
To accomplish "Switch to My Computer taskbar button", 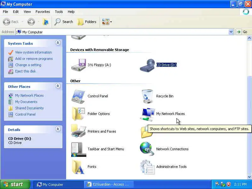I will coord(59,185).
